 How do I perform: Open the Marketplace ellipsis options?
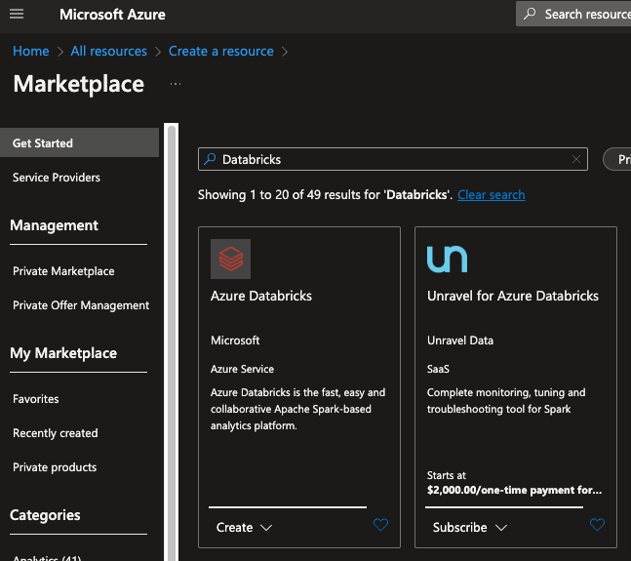pyautogui.click(x=175, y=84)
